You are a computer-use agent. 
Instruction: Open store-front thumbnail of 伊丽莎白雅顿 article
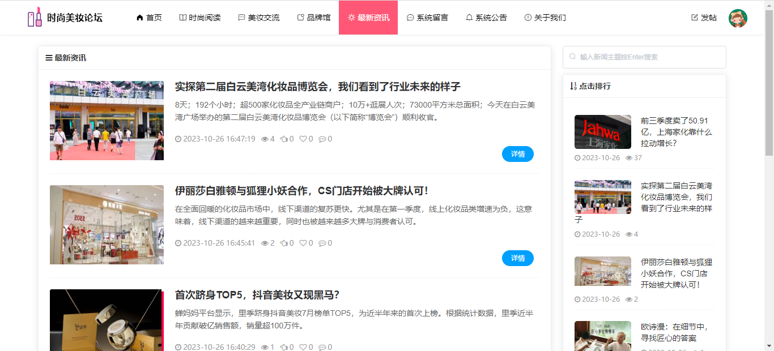107,225
